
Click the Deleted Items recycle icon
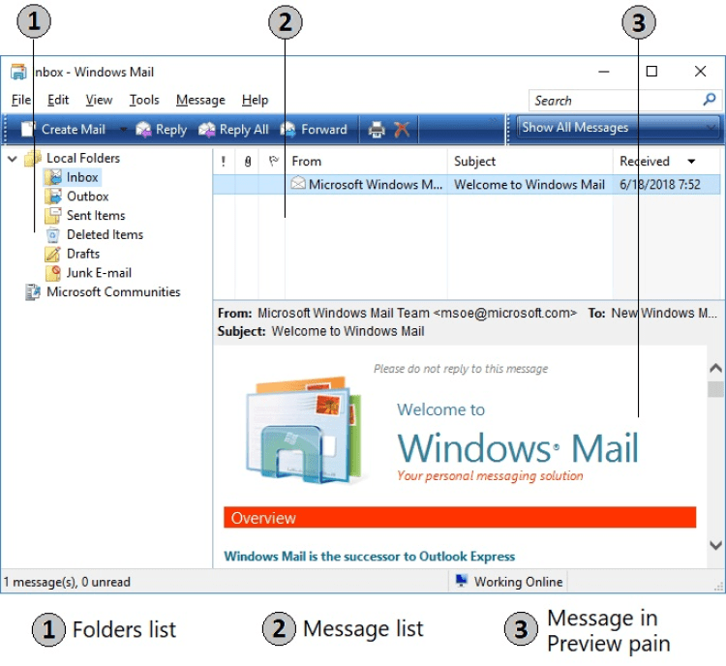[53, 235]
